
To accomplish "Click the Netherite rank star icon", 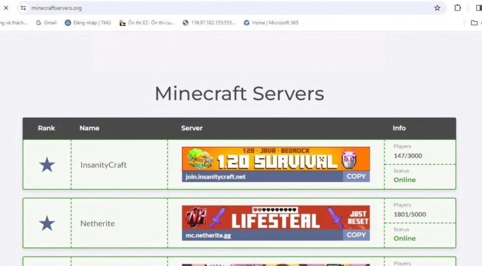I will [47, 223].
